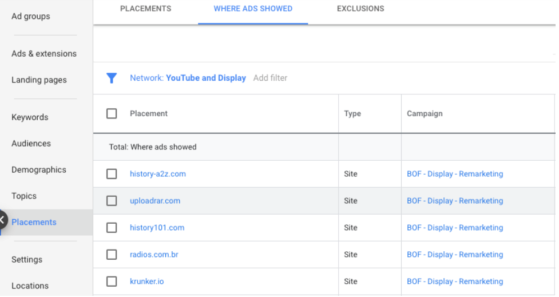This screenshot has height=297, width=559.
Task: Edit the Network: YouTube and Display filter
Action: tap(188, 78)
